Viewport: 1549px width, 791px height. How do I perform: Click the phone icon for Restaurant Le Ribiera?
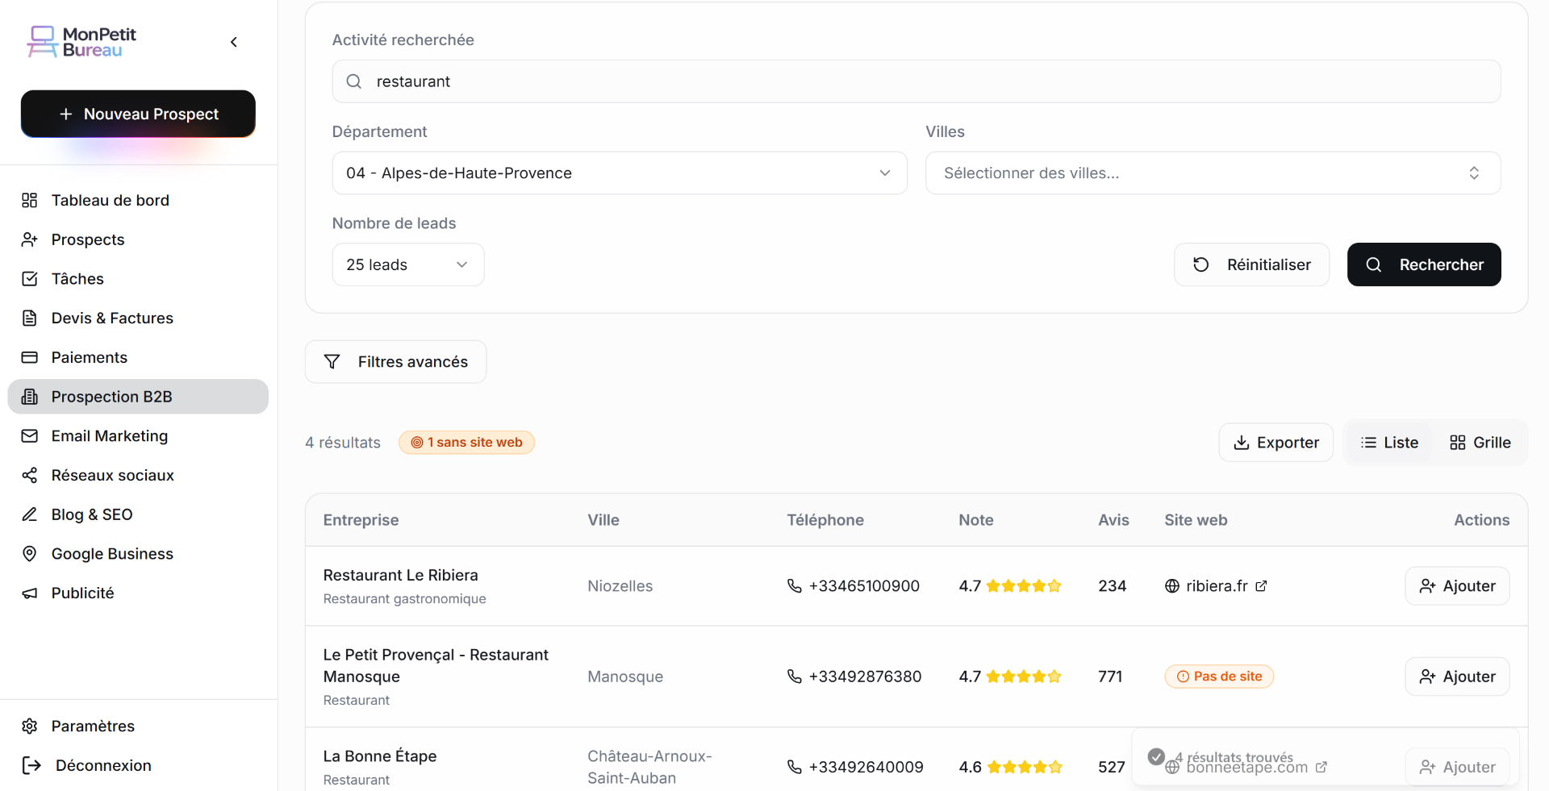tap(794, 586)
